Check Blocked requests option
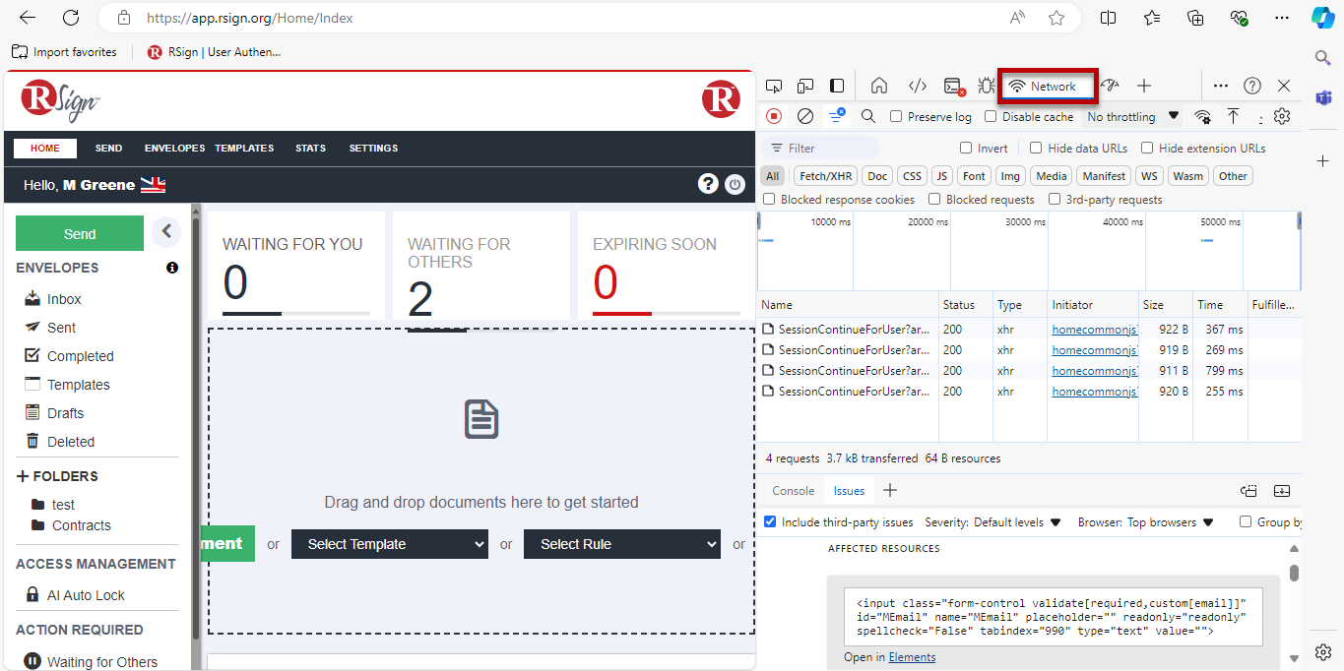Viewport: 1344px width, 671px height. point(934,199)
